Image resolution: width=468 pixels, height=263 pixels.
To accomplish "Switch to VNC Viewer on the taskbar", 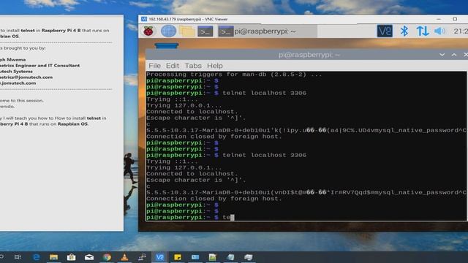I will pos(159,257).
